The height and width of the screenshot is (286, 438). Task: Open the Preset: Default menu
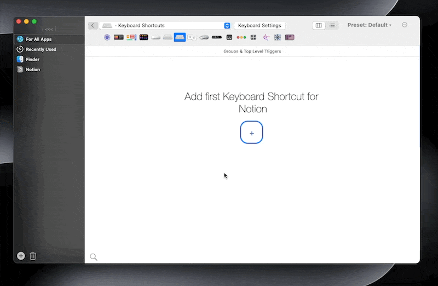(369, 25)
